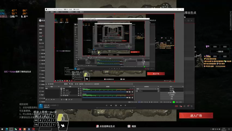The image size is (232, 131).
Task: Hide Input Overlay source eye icon
Action: point(79,94)
